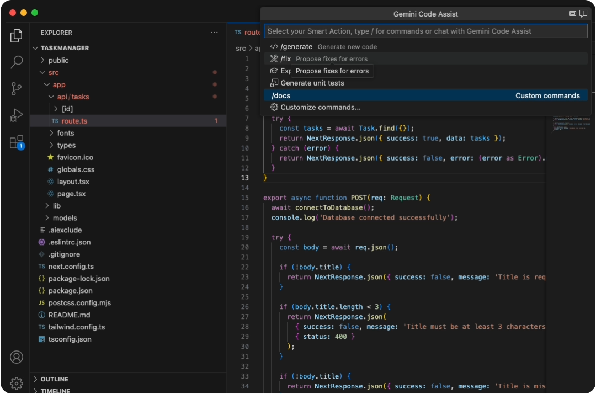
Task: Select the /generate command
Action: (425, 47)
